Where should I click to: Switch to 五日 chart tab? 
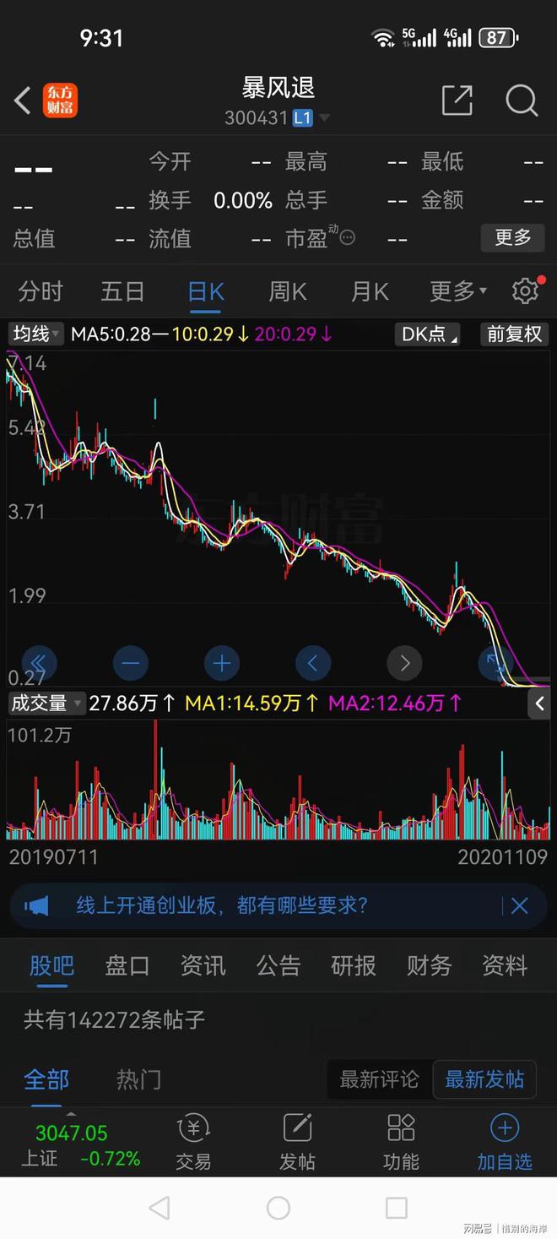click(x=123, y=291)
